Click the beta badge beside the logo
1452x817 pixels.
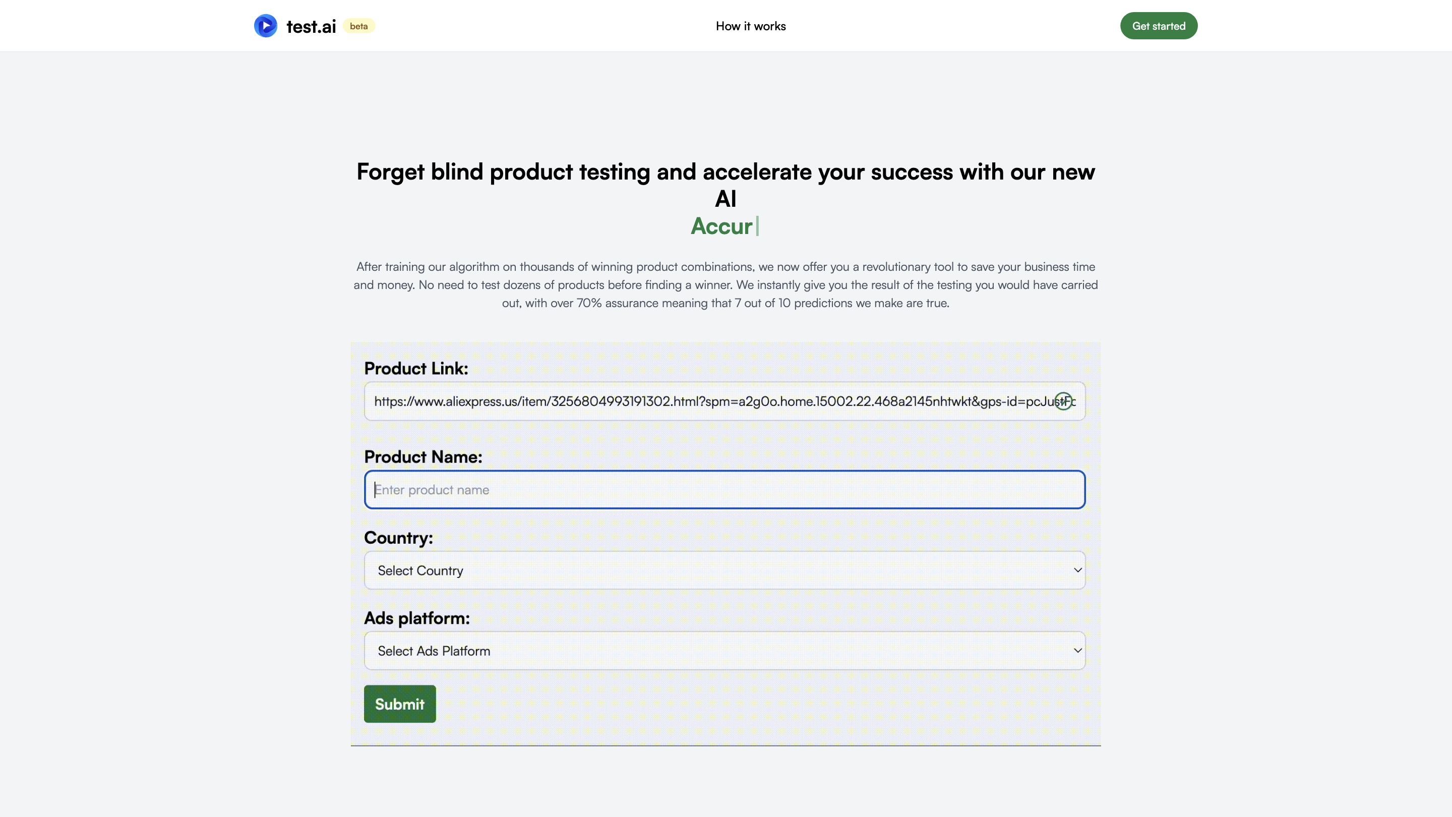359,26
